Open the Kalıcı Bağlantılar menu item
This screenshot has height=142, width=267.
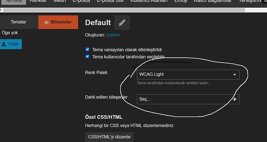click(213, 1)
